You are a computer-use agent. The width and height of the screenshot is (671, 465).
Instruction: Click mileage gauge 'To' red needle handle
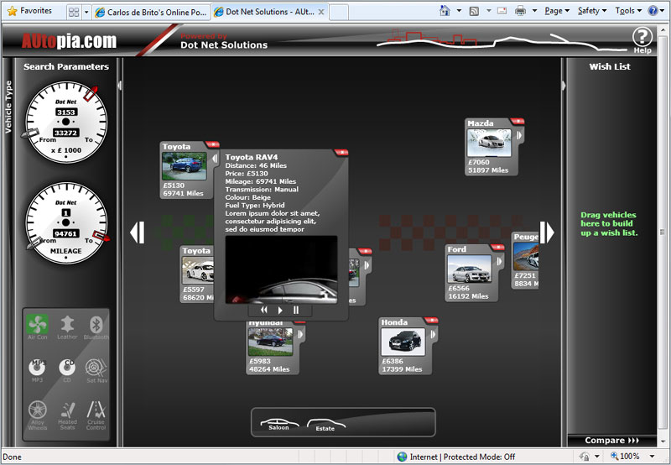click(x=101, y=236)
